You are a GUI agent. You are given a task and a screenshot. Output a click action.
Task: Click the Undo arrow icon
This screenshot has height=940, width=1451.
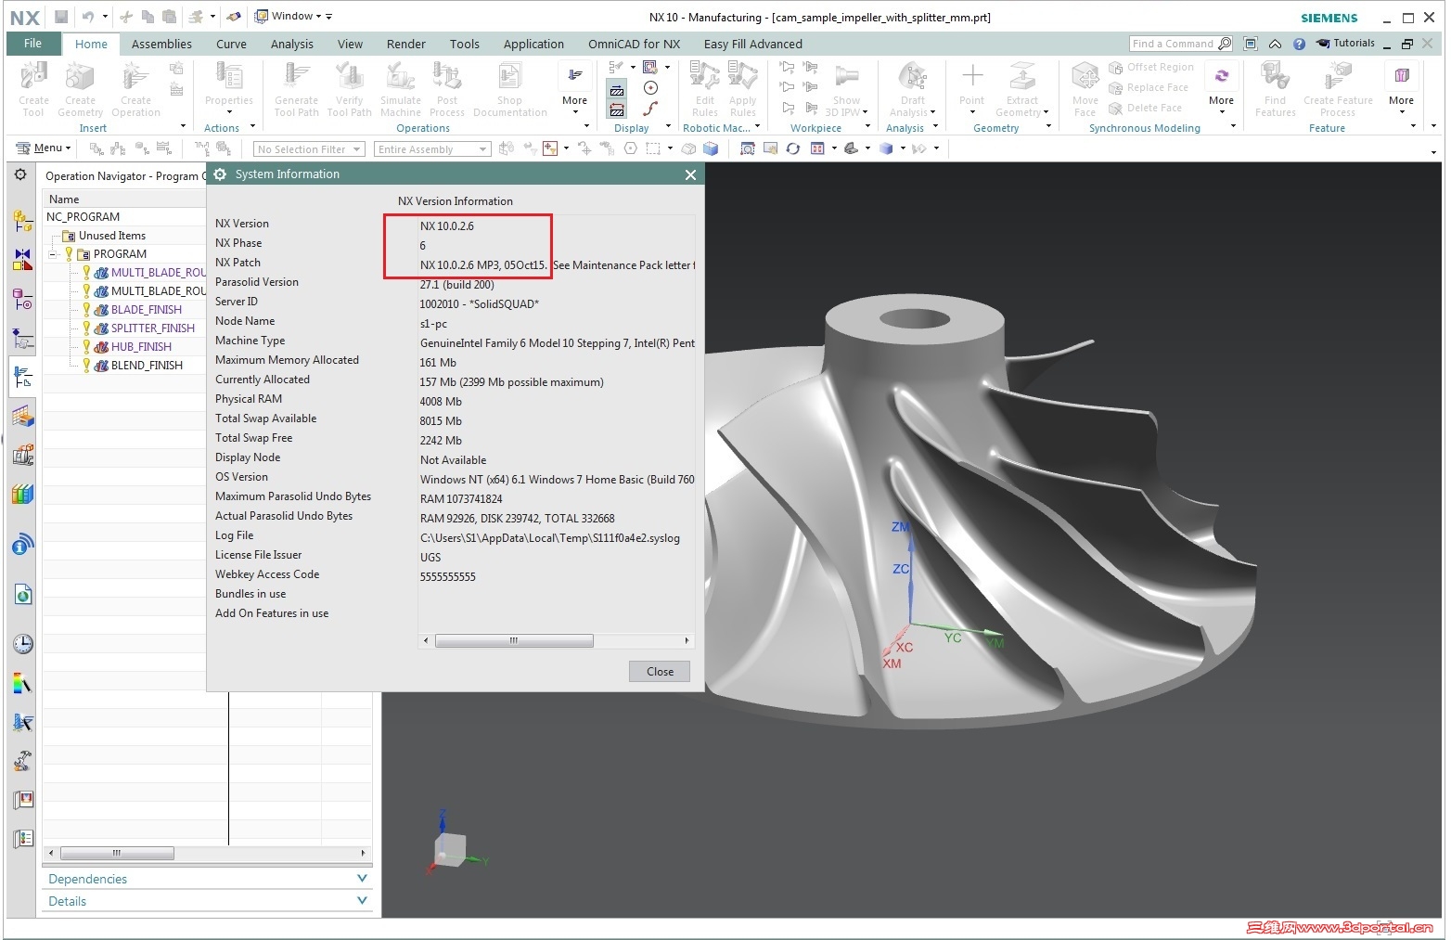[x=87, y=17]
